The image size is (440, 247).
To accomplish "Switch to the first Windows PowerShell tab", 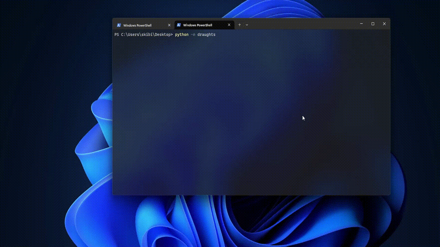I will pos(141,25).
